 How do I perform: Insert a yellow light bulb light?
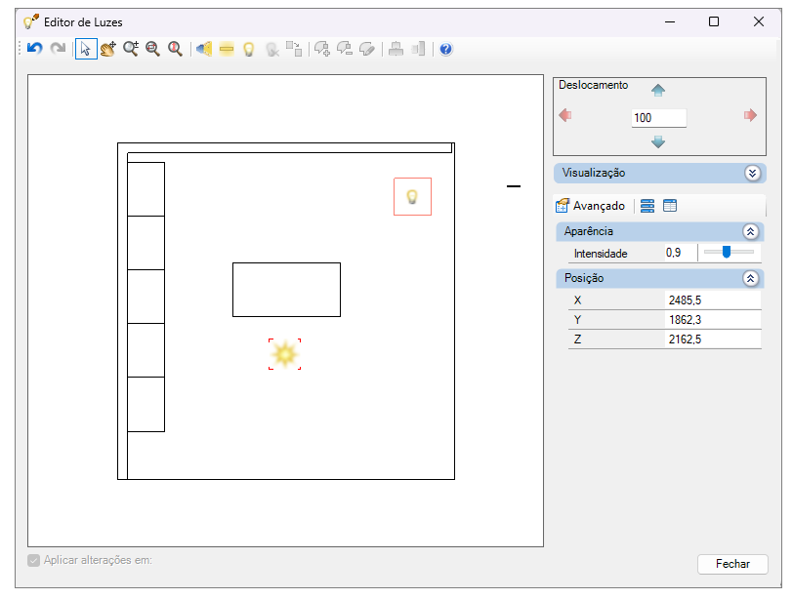coord(249,49)
